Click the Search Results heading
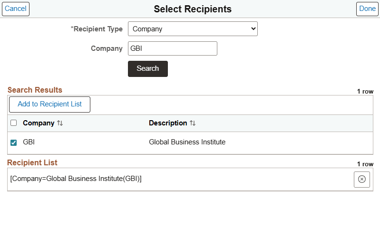Image resolution: width=380 pixels, height=228 pixels. pos(35,90)
